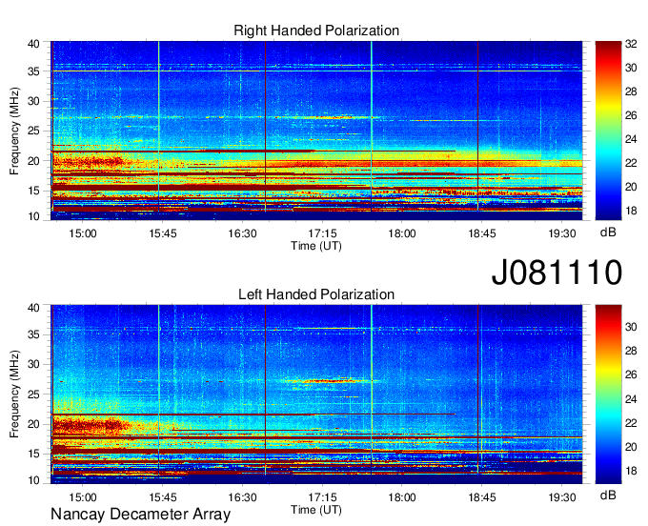The height and width of the screenshot is (526, 648).
Task: Click 25 MHz tick on Right Handed frequency axis
Action: 33,131
